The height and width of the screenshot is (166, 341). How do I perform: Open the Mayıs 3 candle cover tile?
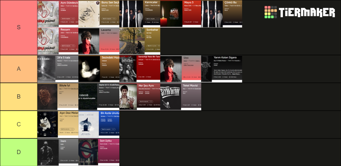tap(180, 14)
